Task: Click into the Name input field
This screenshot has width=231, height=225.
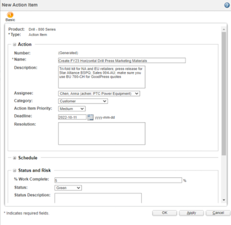Action: [122, 61]
